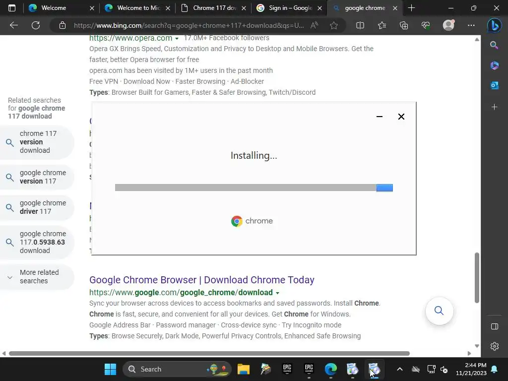Image resolution: width=508 pixels, height=381 pixels.
Task: Open Collections in Edge toolbar
Action: (404, 25)
